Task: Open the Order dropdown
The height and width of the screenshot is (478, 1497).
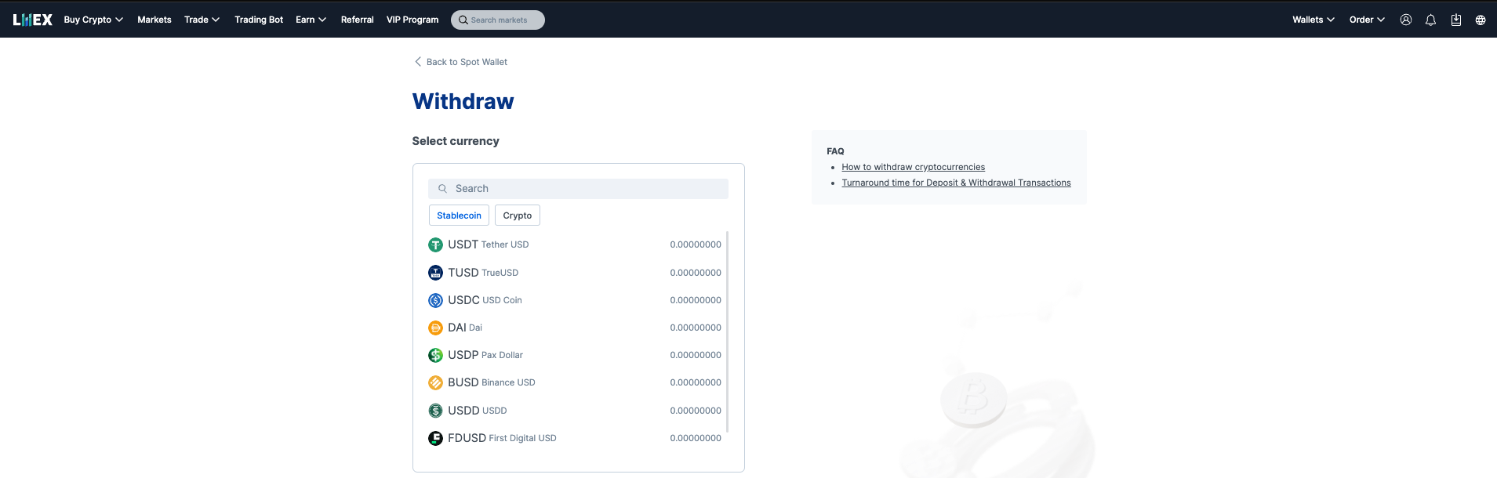Action: tap(1367, 20)
